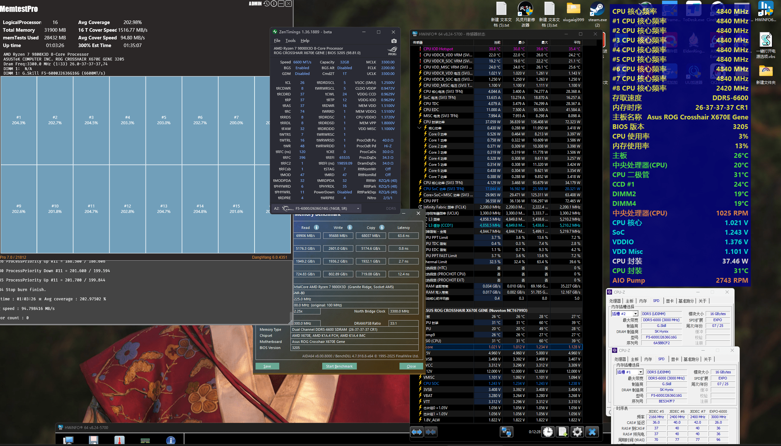Click the MemtestPro info icon
The height and width of the screenshot is (446, 781).
coord(274,4)
